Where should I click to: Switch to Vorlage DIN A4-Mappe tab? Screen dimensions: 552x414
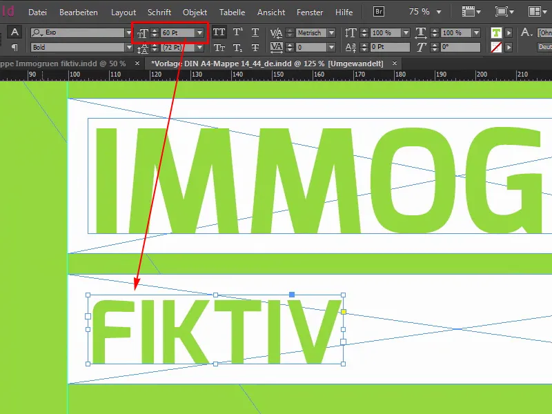tap(267, 63)
